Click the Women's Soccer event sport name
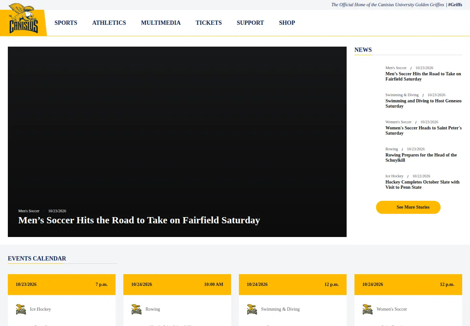The image size is (470, 326). coord(392,309)
